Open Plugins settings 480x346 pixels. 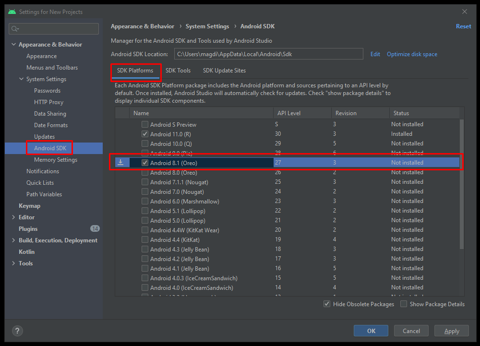click(x=28, y=229)
